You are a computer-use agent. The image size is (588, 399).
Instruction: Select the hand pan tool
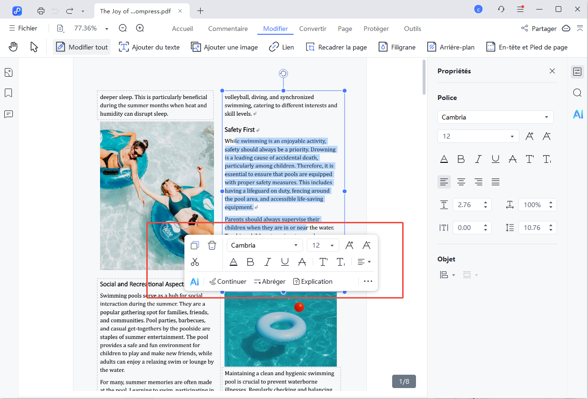coord(13,46)
